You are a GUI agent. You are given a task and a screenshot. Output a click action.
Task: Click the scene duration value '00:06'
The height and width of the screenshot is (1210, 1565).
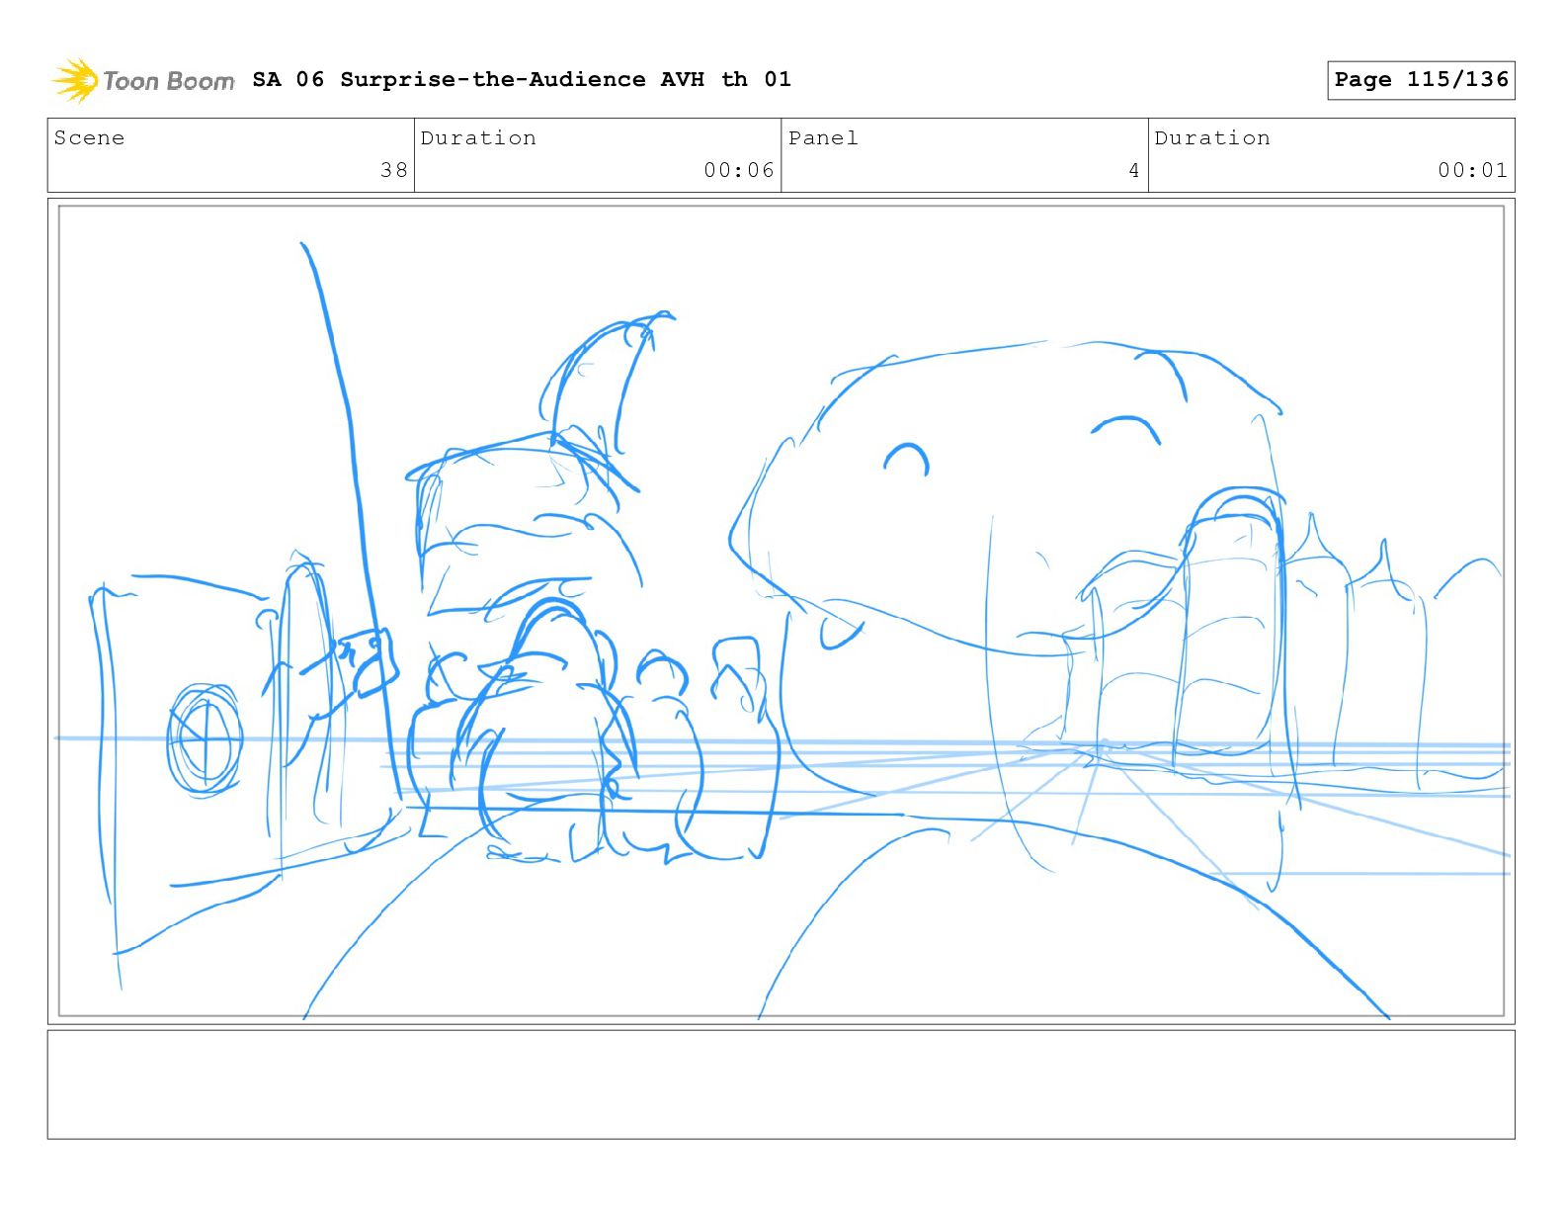point(739,170)
